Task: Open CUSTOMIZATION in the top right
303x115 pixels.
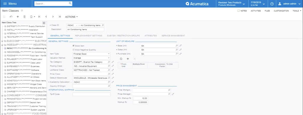Action: (281, 11)
